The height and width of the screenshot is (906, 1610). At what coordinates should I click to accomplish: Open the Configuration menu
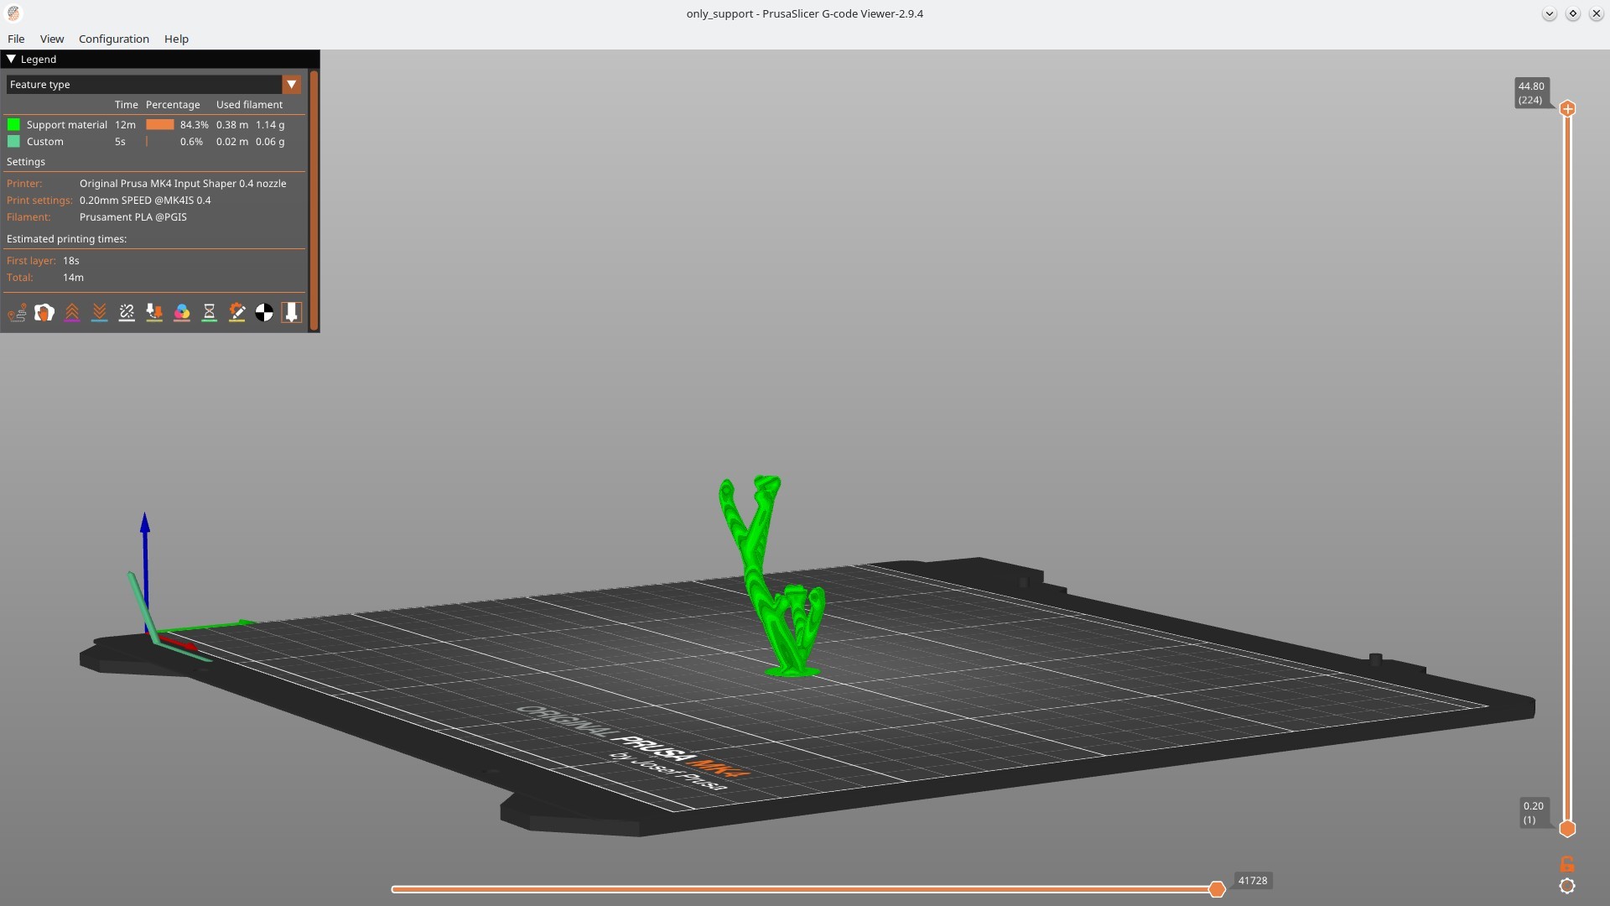coord(114,39)
